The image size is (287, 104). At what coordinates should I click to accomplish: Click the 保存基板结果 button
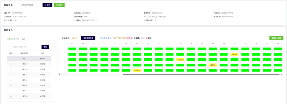88,38
